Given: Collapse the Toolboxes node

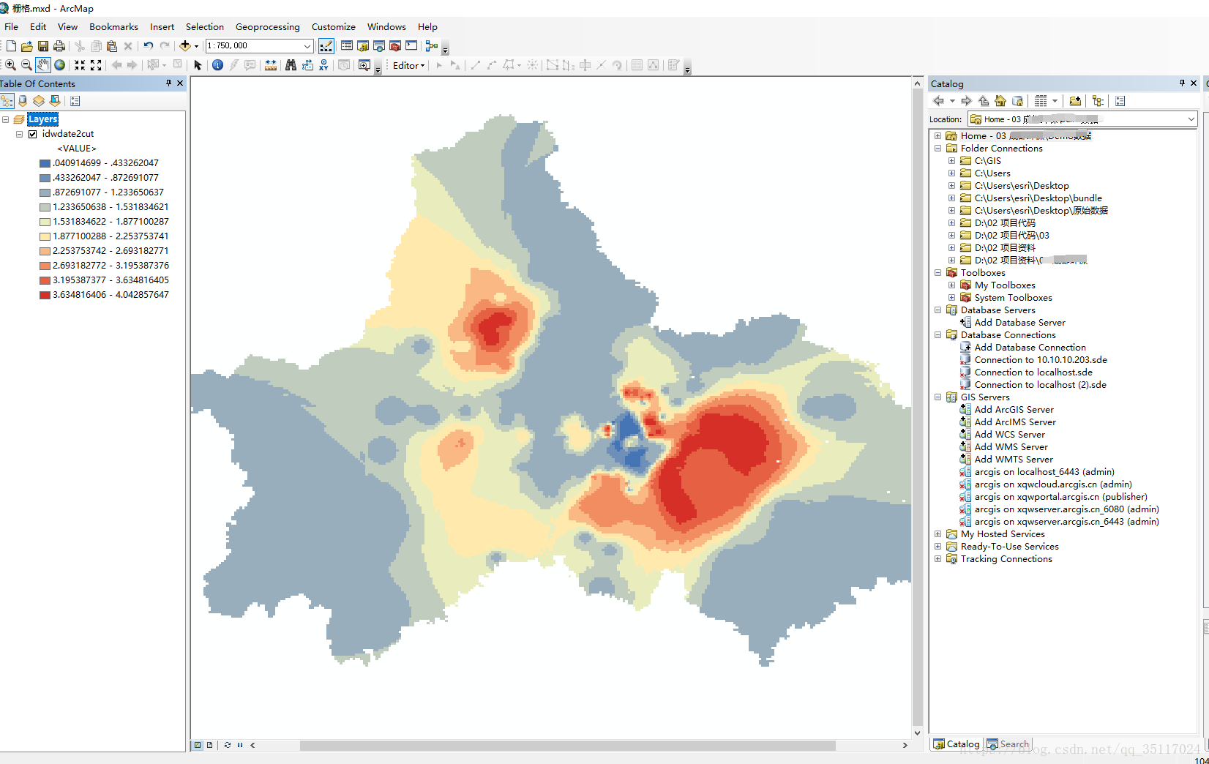Looking at the screenshot, I should pyautogui.click(x=937, y=272).
